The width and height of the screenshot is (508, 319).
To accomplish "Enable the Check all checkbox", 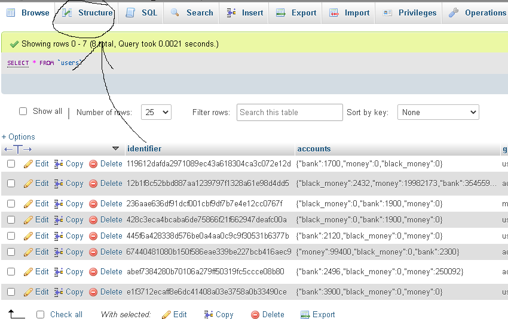I will point(41,315).
